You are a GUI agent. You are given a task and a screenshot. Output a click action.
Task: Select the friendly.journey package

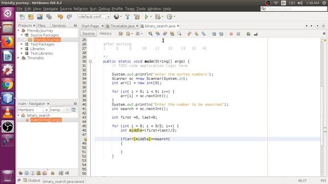47,40
